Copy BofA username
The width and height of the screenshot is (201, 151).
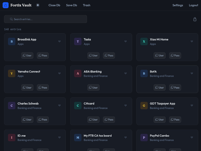(160, 87)
